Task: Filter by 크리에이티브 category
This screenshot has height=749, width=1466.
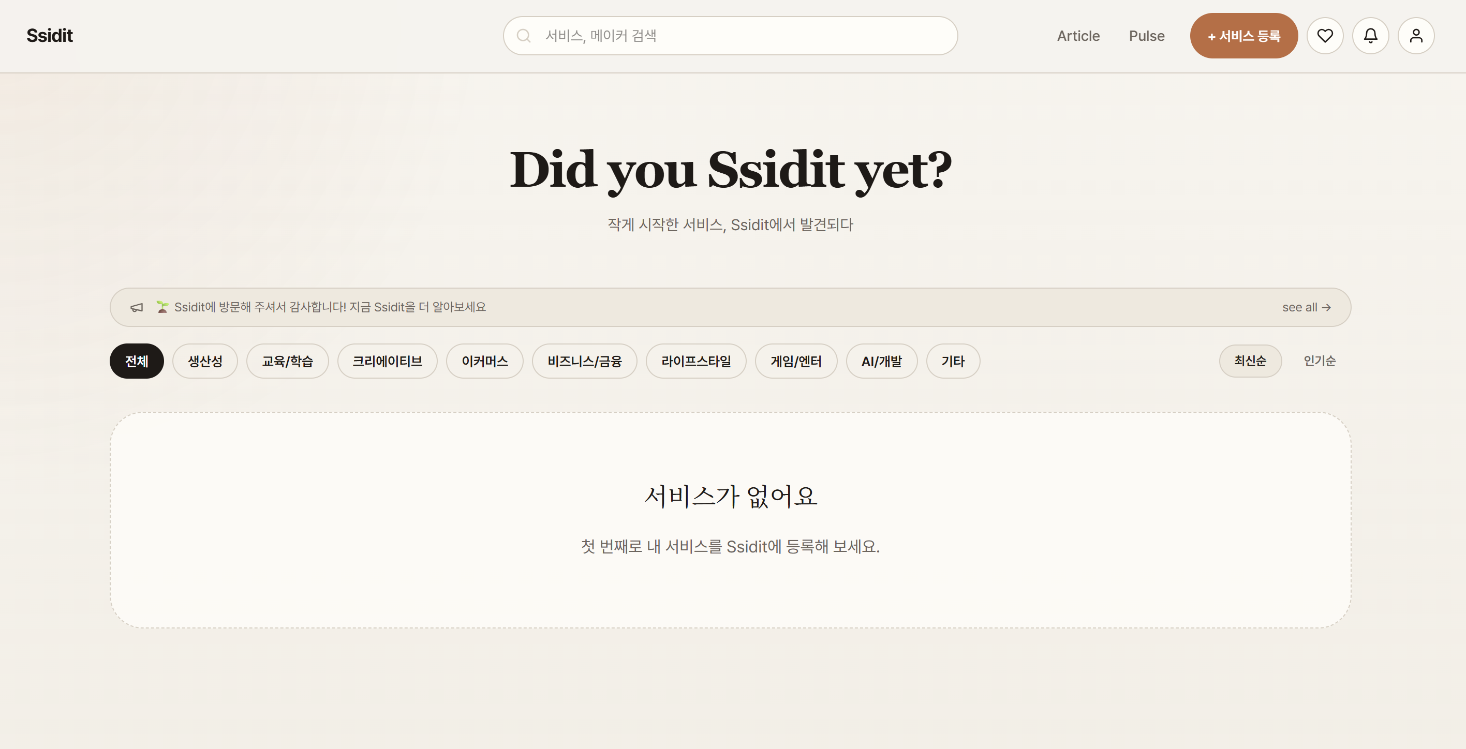Action: click(x=387, y=361)
